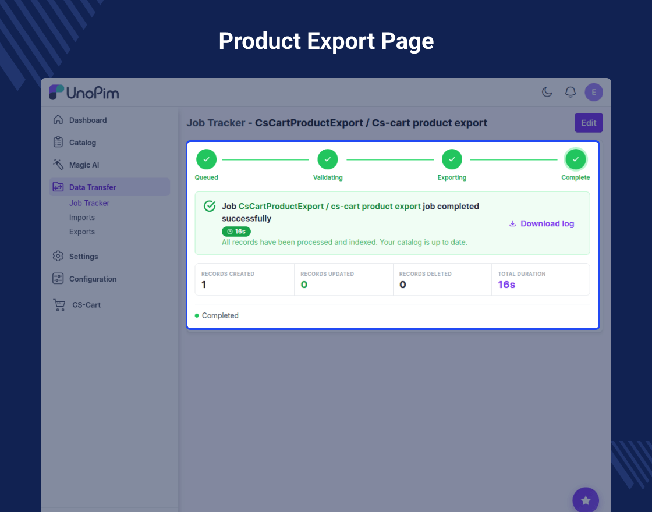Viewport: 652px width, 512px height.
Task: Click the Complete step checkmark
Action: point(576,159)
